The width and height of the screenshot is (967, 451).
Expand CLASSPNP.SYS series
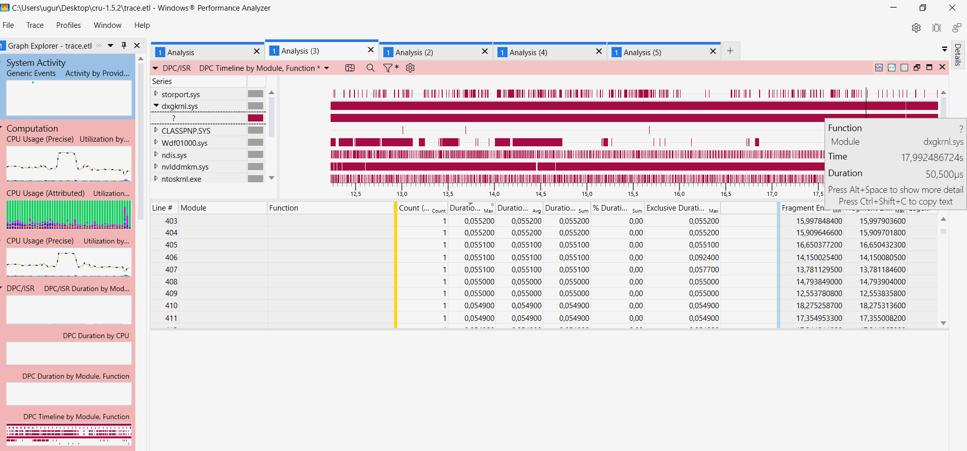click(x=156, y=130)
